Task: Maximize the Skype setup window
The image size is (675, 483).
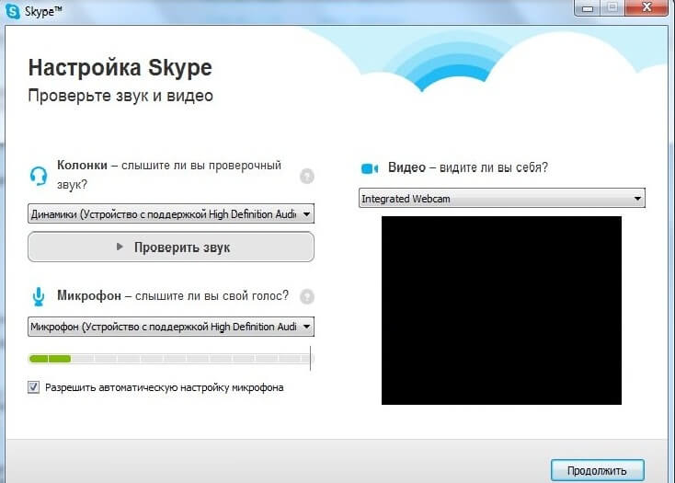Action: [x=611, y=7]
